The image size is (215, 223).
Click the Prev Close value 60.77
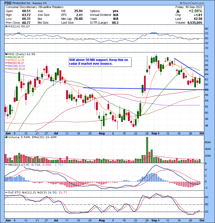[26, 23]
